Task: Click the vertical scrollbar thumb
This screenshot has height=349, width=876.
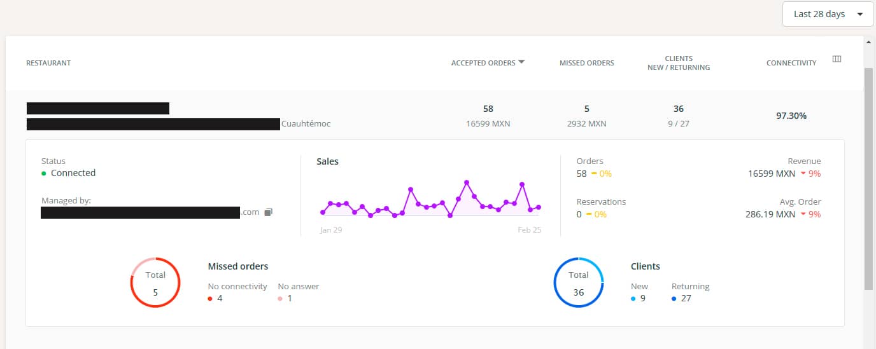Action: coord(869,178)
